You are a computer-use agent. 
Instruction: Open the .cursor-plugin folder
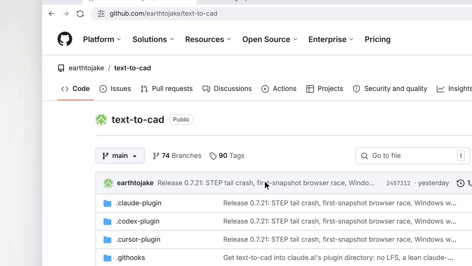[x=138, y=240]
